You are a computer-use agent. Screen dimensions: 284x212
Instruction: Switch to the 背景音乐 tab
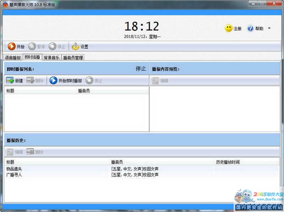[51, 58]
